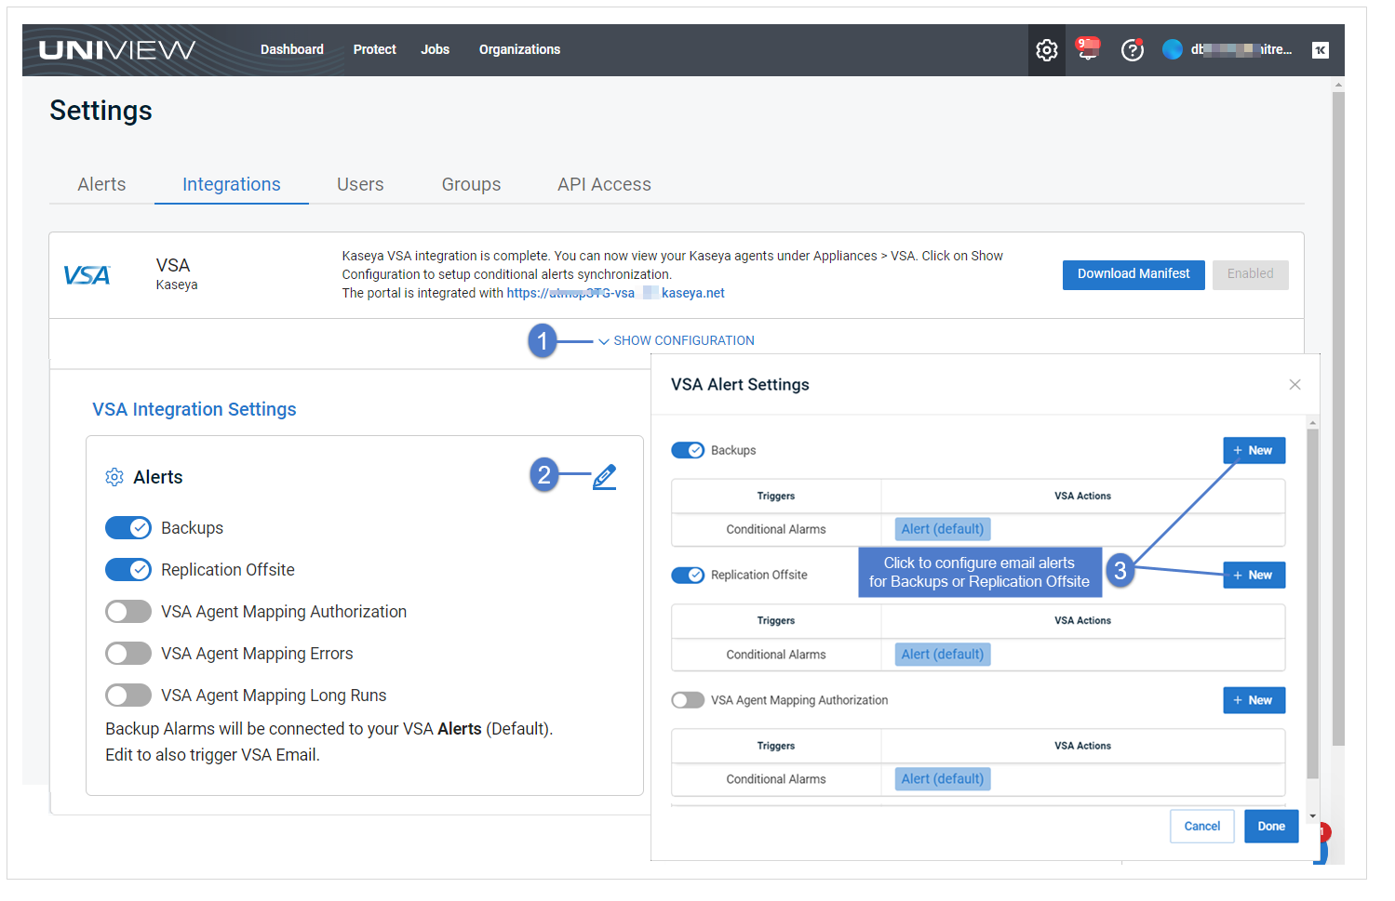
Task: Enable VSA Agent Mapping Authorization in Alert dialog
Action: (x=688, y=700)
